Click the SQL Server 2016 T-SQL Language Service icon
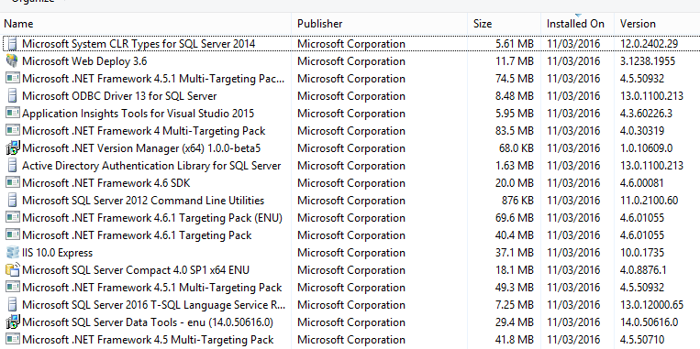Image resolution: width=700 pixels, height=349 pixels. coord(13,304)
